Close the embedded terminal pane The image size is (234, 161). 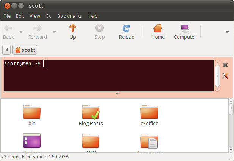click(225, 65)
